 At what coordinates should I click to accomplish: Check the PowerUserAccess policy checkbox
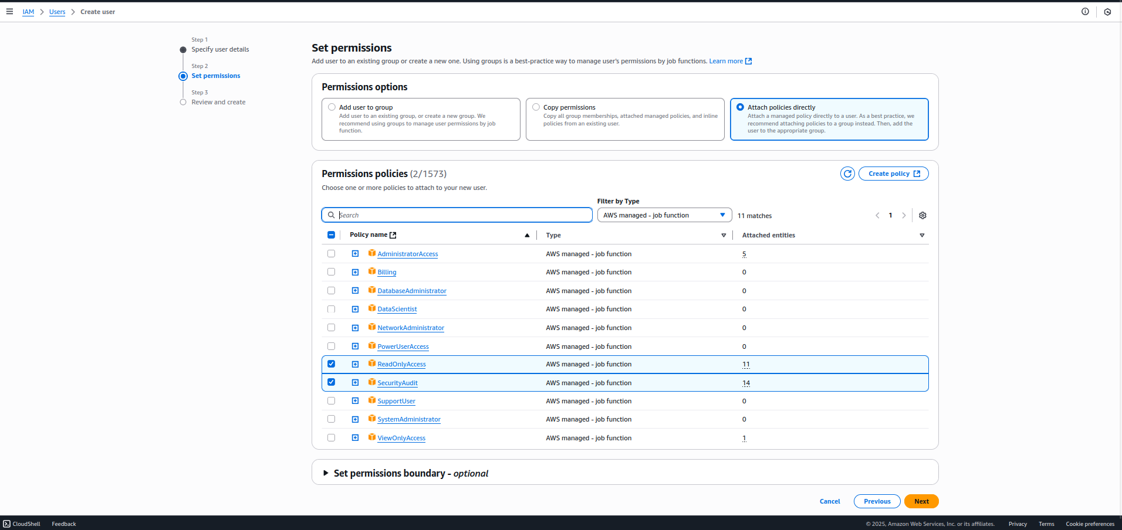pos(331,346)
